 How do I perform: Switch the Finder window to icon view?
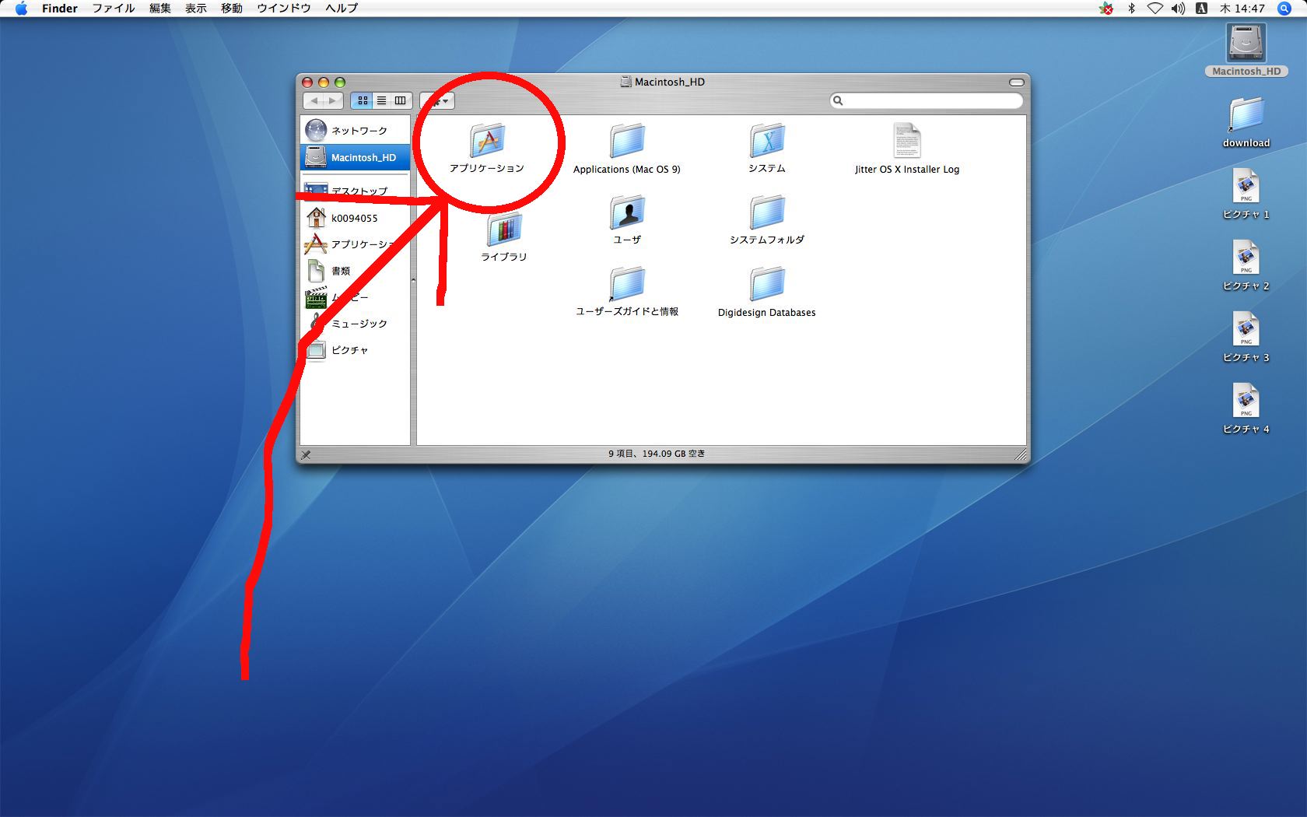[x=362, y=100]
